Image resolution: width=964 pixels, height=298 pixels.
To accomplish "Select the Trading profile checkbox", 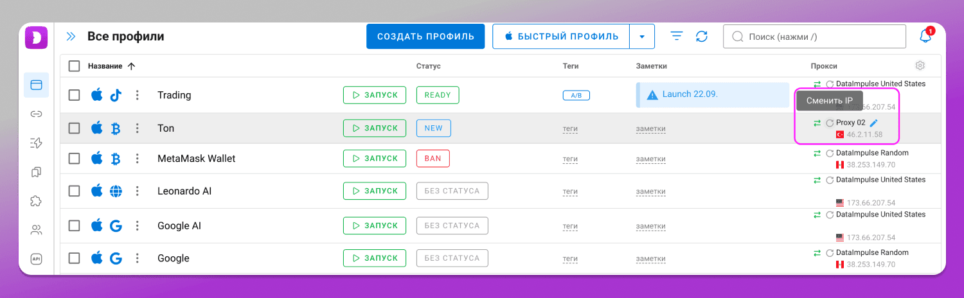I will 75,95.
